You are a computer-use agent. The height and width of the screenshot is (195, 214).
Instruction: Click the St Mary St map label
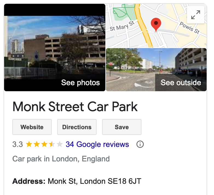pyautogui.click(x=122, y=26)
